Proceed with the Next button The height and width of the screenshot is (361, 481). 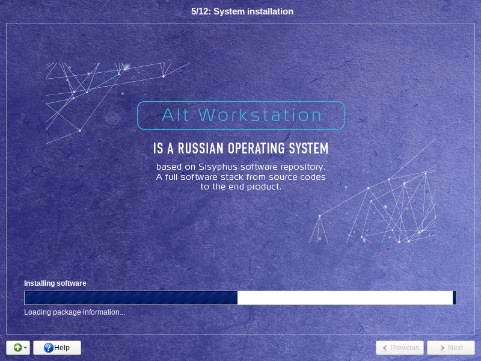pos(451,348)
